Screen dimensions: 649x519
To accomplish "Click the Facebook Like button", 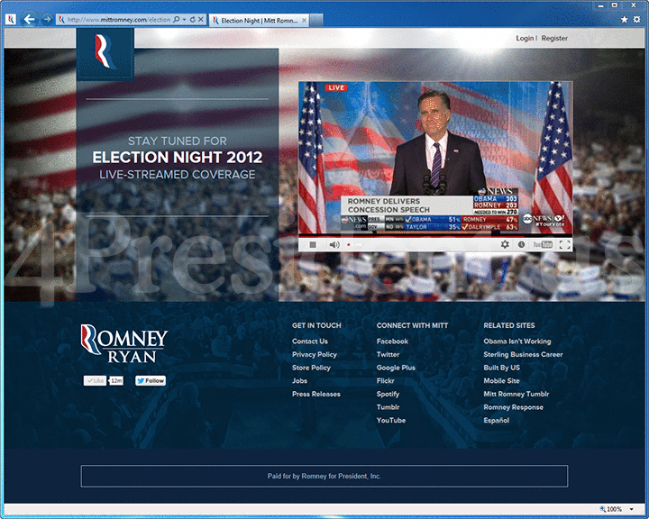I will [96, 381].
